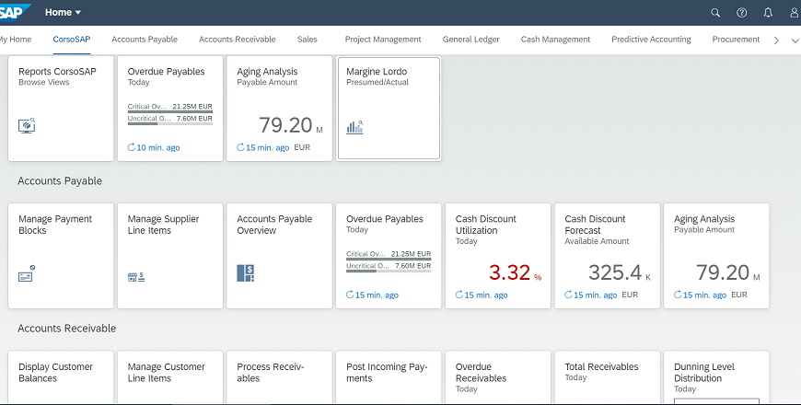This screenshot has height=405, width=801.
Task: Click Reports CorsoSAP monitor icon
Action: click(x=27, y=125)
